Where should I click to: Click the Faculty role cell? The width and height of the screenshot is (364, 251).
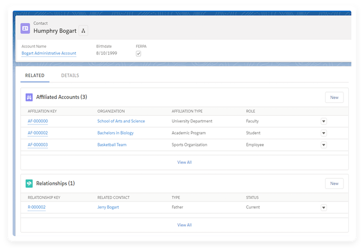[252, 121]
